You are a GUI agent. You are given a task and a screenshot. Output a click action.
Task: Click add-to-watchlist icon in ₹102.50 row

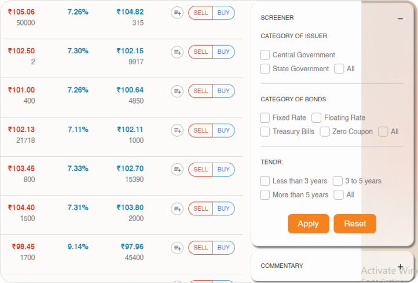point(177,52)
